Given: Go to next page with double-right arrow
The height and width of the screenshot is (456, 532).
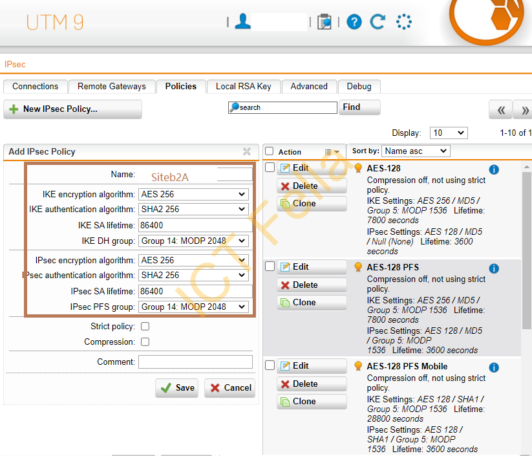Looking at the screenshot, I should tap(523, 110).
